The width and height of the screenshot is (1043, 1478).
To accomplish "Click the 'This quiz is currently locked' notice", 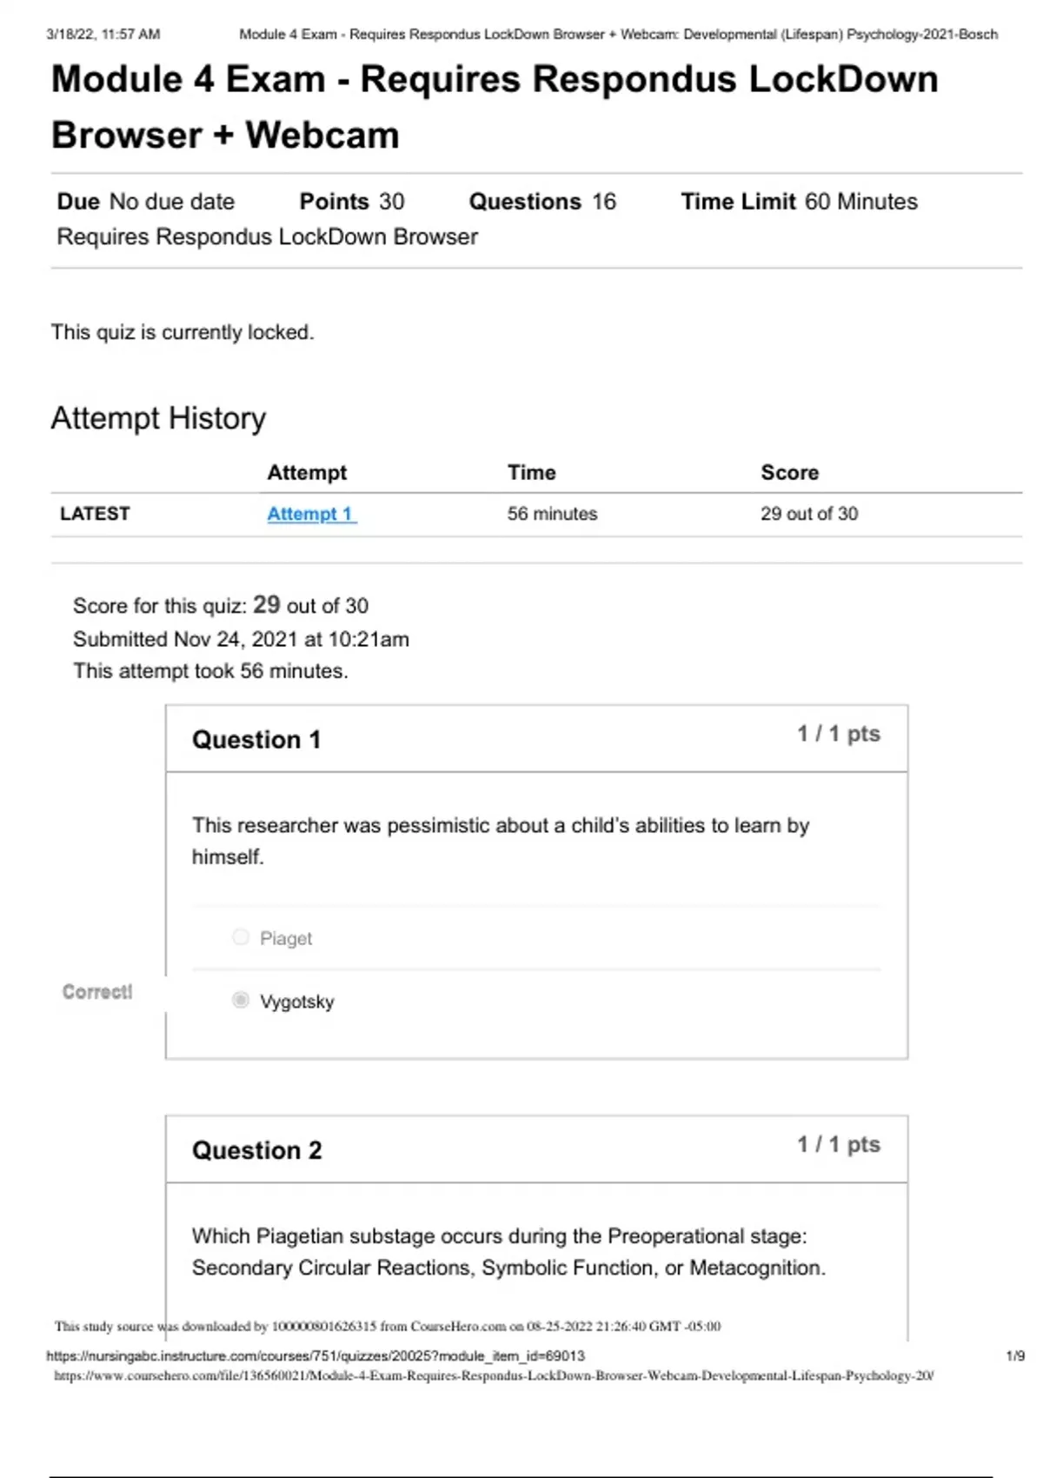I will pos(183,332).
